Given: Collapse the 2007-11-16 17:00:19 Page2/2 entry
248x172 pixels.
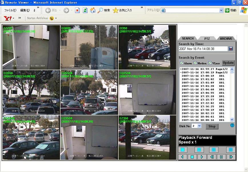Looking at the screenshot, I should pyautogui.click(x=204, y=73).
